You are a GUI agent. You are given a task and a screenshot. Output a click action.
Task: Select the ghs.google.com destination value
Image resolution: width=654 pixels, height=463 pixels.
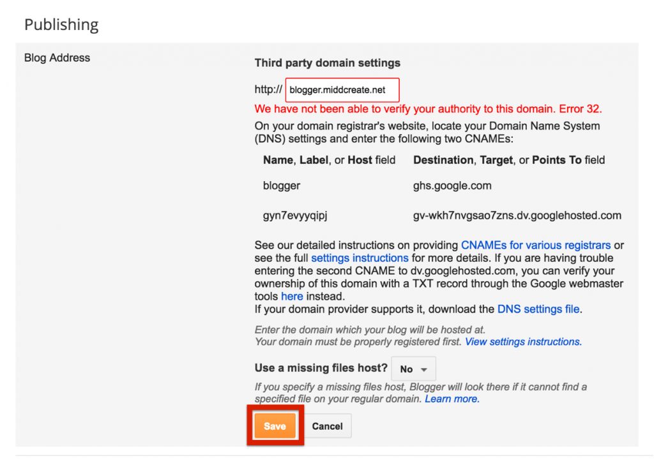pyautogui.click(x=451, y=186)
